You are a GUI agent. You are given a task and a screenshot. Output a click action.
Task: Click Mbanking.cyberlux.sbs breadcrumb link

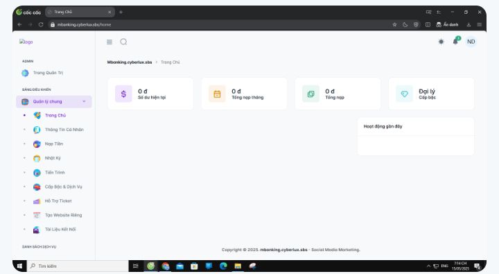[130, 62]
